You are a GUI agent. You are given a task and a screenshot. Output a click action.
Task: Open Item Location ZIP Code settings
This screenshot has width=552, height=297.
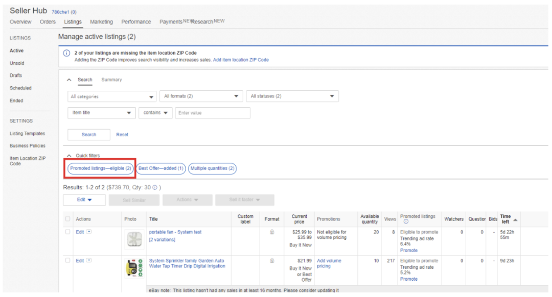(28, 161)
